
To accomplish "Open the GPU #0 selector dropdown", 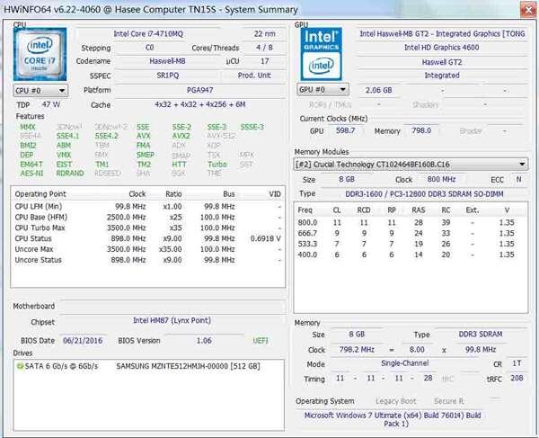I will click(323, 91).
